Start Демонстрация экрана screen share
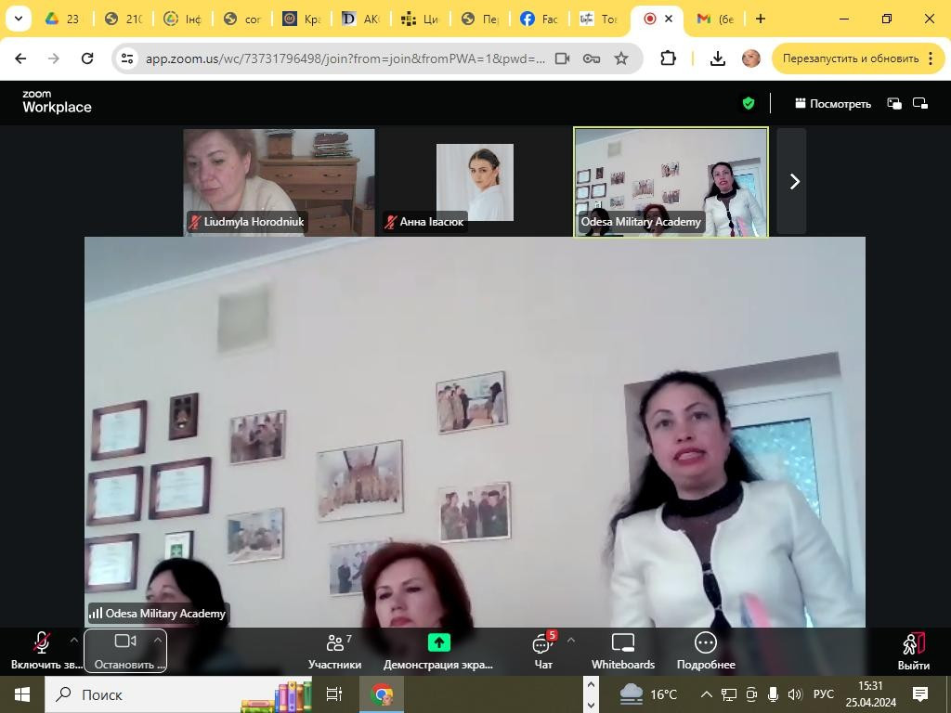The width and height of the screenshot is (951, 713). point(438,651)
